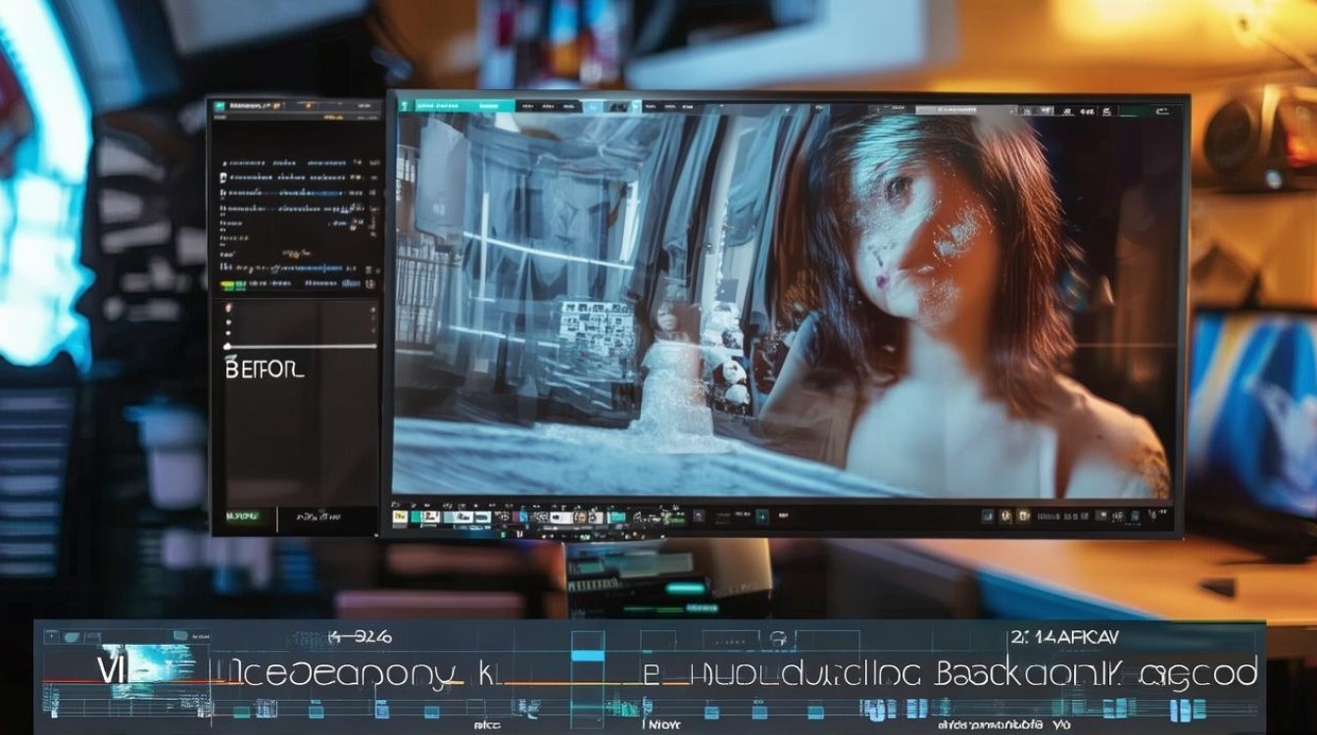1317x735 pixels.
Task: Click the green button at the left panel's bottom
Action: click(243, 514)
